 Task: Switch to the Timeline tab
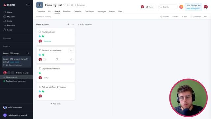pos(67,11)
